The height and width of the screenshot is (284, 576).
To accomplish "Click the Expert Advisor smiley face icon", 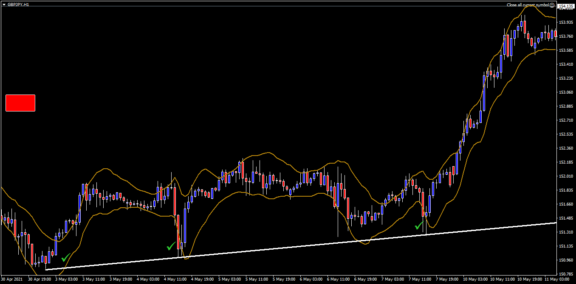I will (x=552, y=5).
